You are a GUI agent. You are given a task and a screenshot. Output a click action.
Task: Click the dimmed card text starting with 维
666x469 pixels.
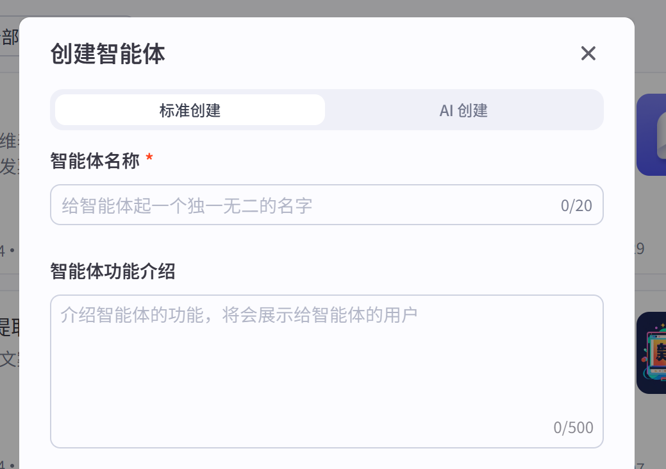pyautogui.click(x=9, y=141)
